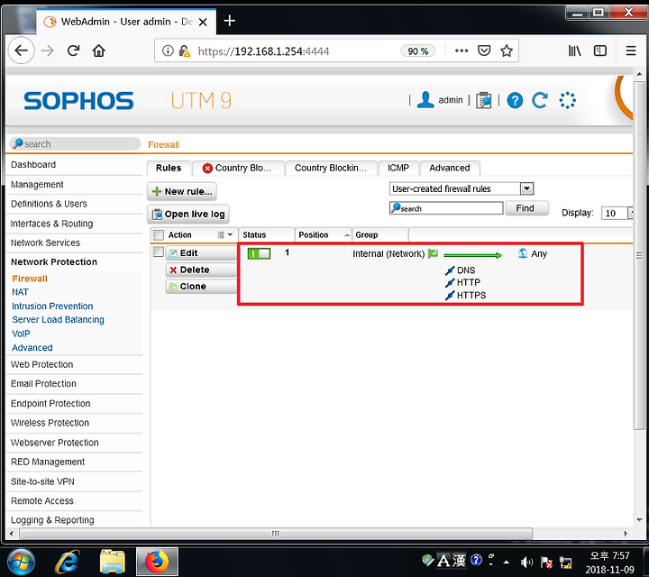Edit firewall rule 1
Screen dimensions: 649x577
tap(201, 253)
